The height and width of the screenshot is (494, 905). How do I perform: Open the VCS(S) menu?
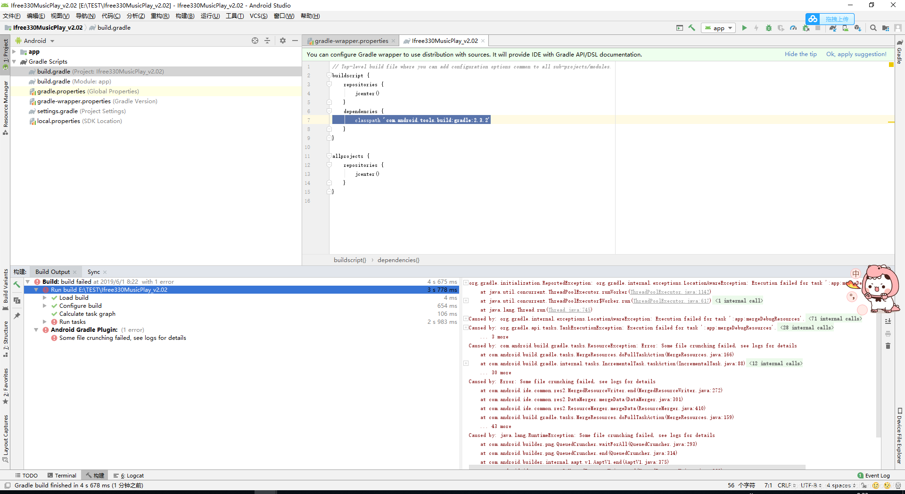(258, 16)
